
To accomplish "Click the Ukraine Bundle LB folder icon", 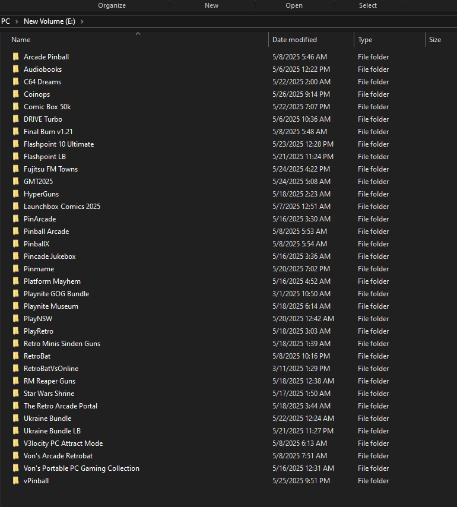I will click(x=15, y=431).
